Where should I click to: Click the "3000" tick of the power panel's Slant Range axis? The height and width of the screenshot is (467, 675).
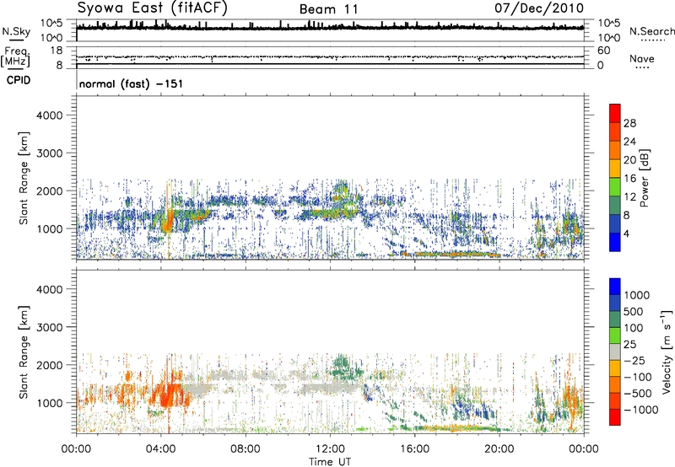(x=50, y=153)
